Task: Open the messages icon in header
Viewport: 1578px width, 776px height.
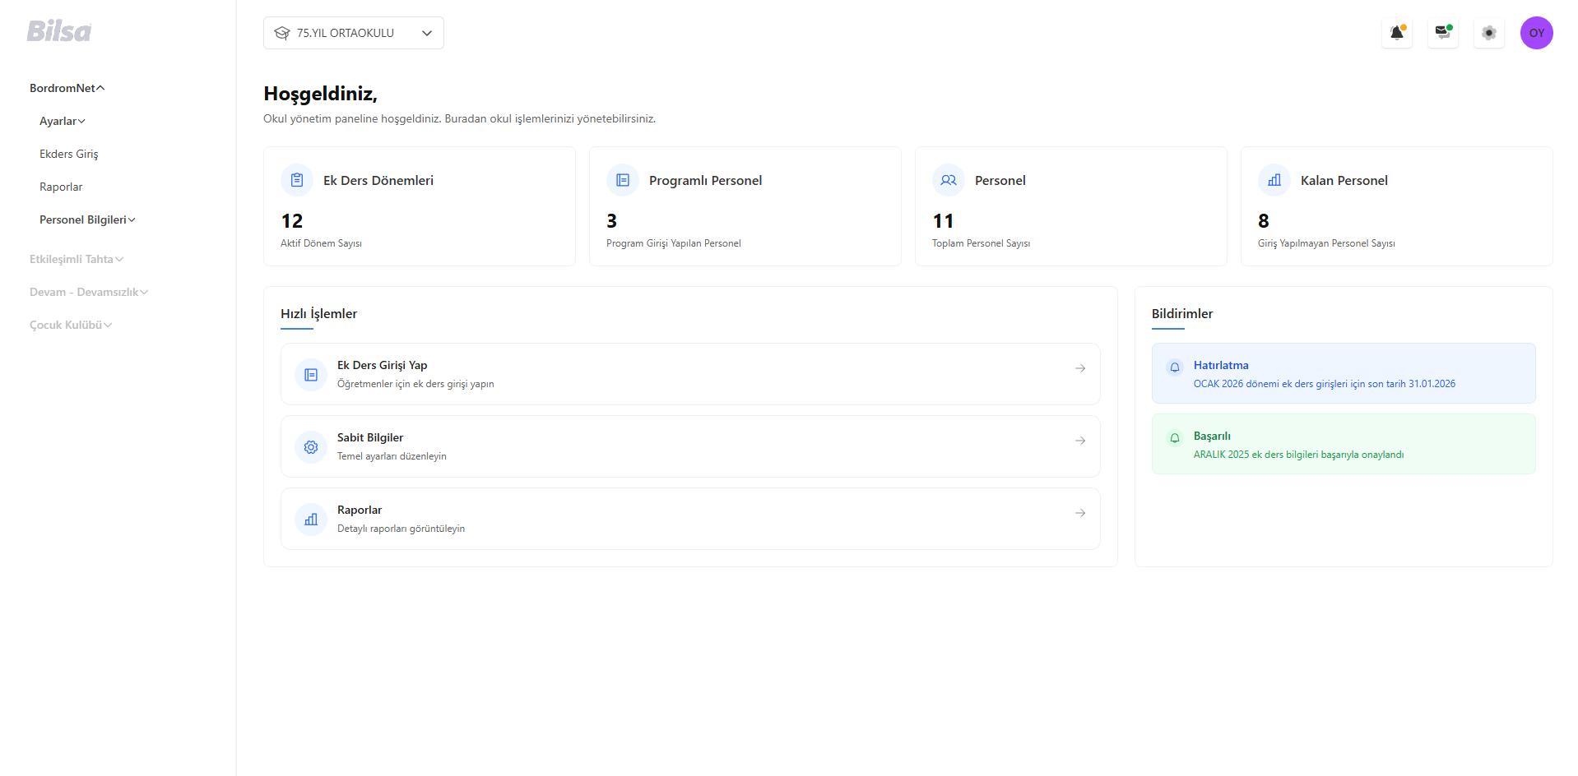Action: [1442, 33]
